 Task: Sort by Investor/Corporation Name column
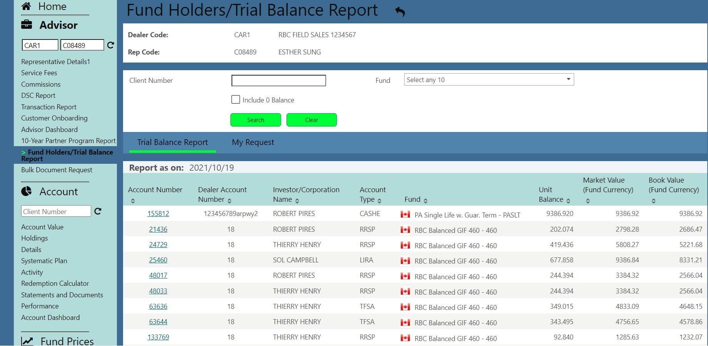point(297,201)
